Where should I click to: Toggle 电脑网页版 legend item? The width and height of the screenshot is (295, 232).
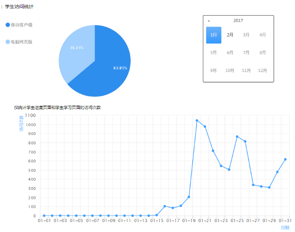(19, 42)
